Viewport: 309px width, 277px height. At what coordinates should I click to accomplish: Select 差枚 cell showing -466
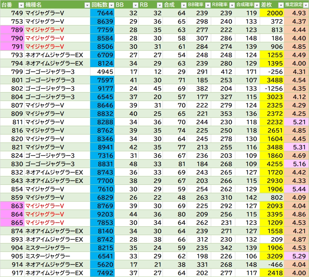(x=272, y=264)
